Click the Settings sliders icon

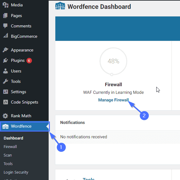tap(5, 92)
